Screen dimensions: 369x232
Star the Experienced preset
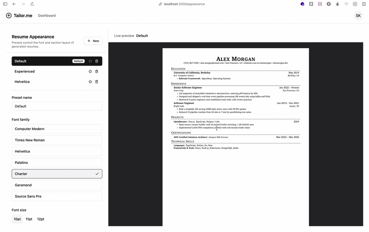click(90, 72)
